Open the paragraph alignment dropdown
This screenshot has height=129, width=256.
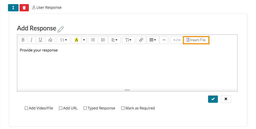point(114,40)
